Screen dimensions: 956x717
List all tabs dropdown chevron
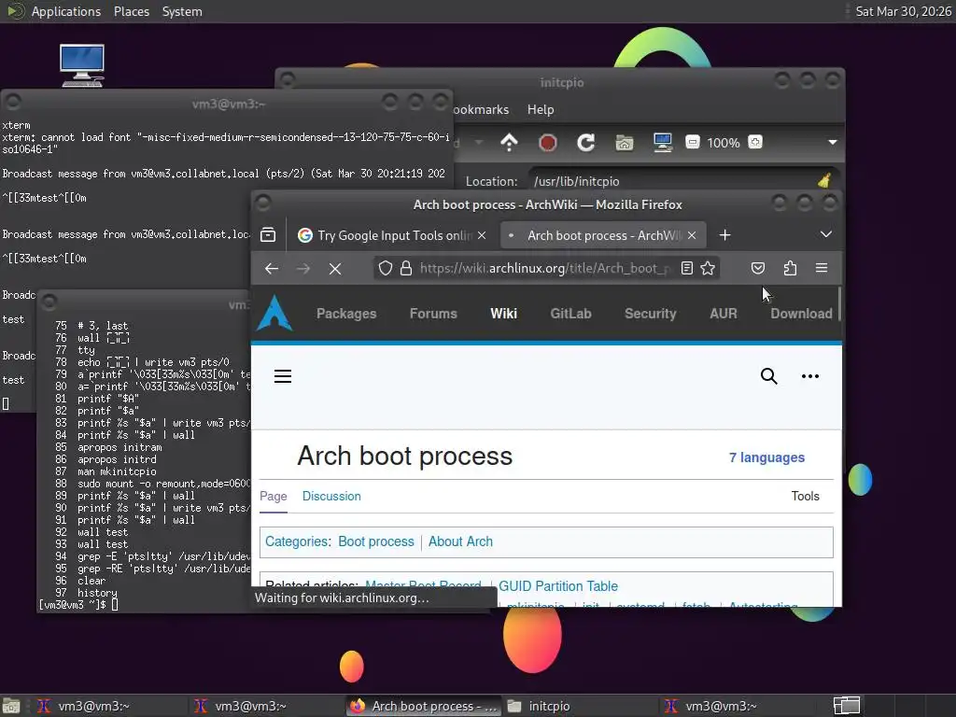click(x=825, y=234)
